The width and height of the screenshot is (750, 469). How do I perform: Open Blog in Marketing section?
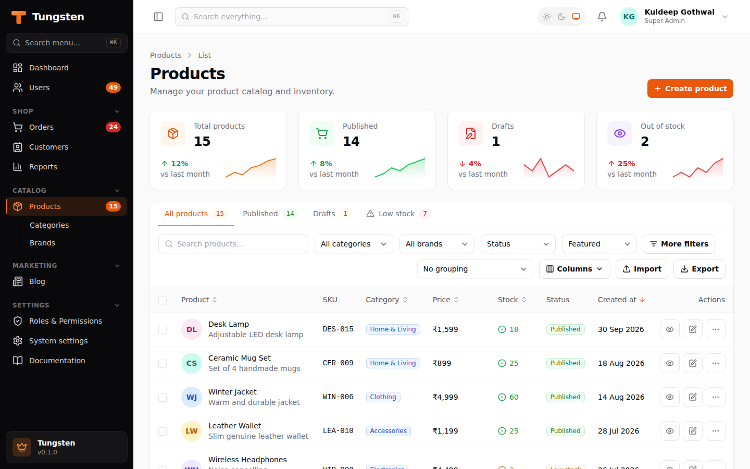[67, 281]
